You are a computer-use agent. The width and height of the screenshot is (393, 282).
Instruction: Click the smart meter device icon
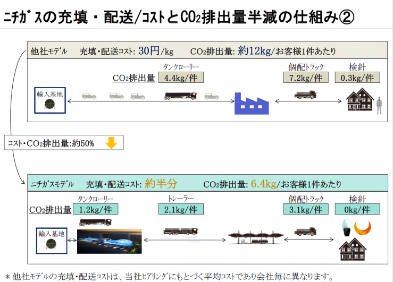[x=347, y=227]
